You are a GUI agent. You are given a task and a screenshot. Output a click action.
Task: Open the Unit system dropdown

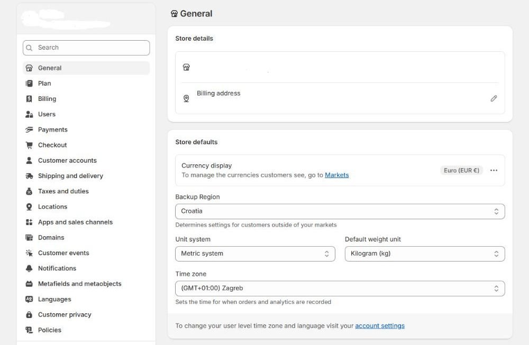(255, 254)
